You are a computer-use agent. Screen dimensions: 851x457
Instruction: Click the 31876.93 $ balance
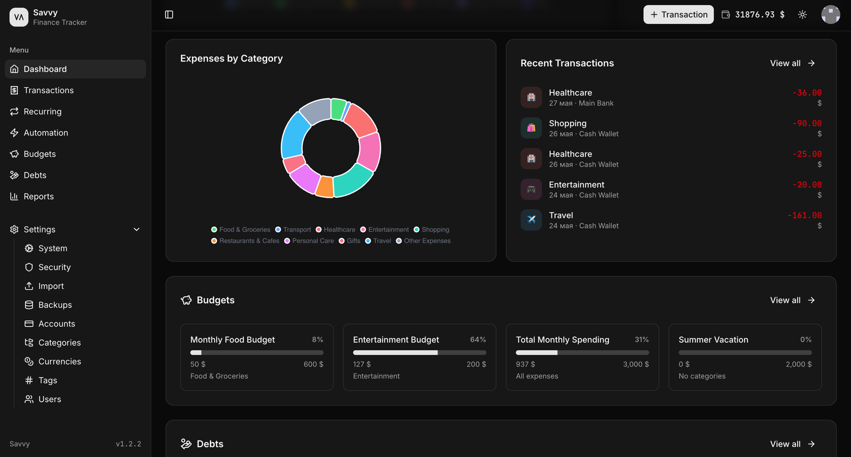(x=760, y=14)
